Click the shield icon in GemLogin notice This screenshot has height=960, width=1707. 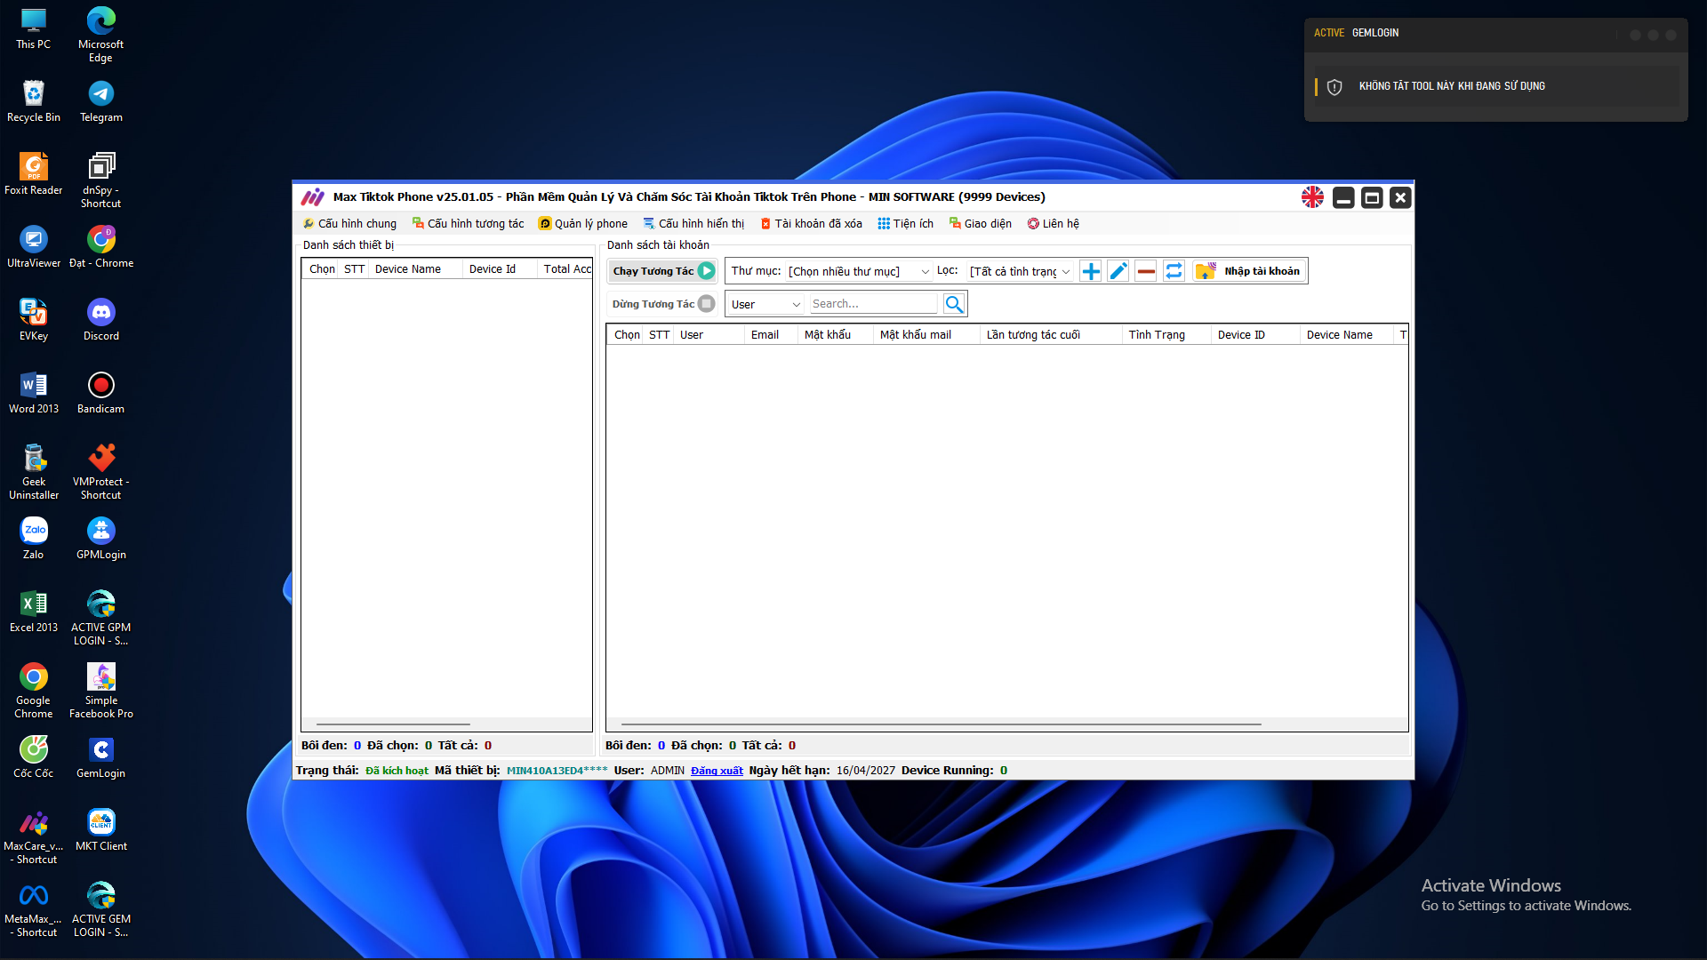coord(1334,87)
